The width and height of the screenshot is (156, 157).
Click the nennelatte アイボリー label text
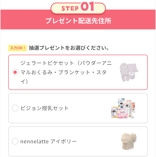pos(48,141)
